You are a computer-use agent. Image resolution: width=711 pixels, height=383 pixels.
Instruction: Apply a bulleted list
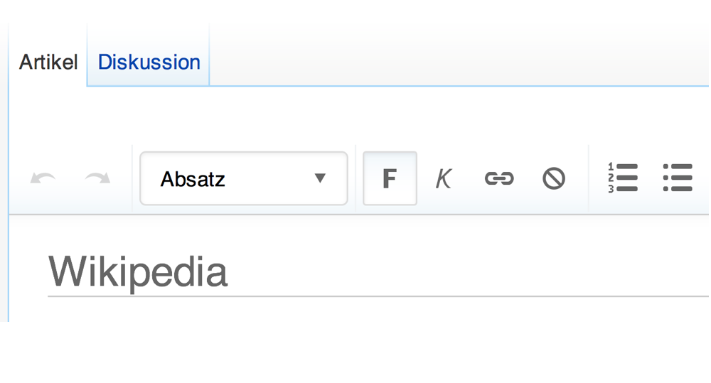[678, 178]
